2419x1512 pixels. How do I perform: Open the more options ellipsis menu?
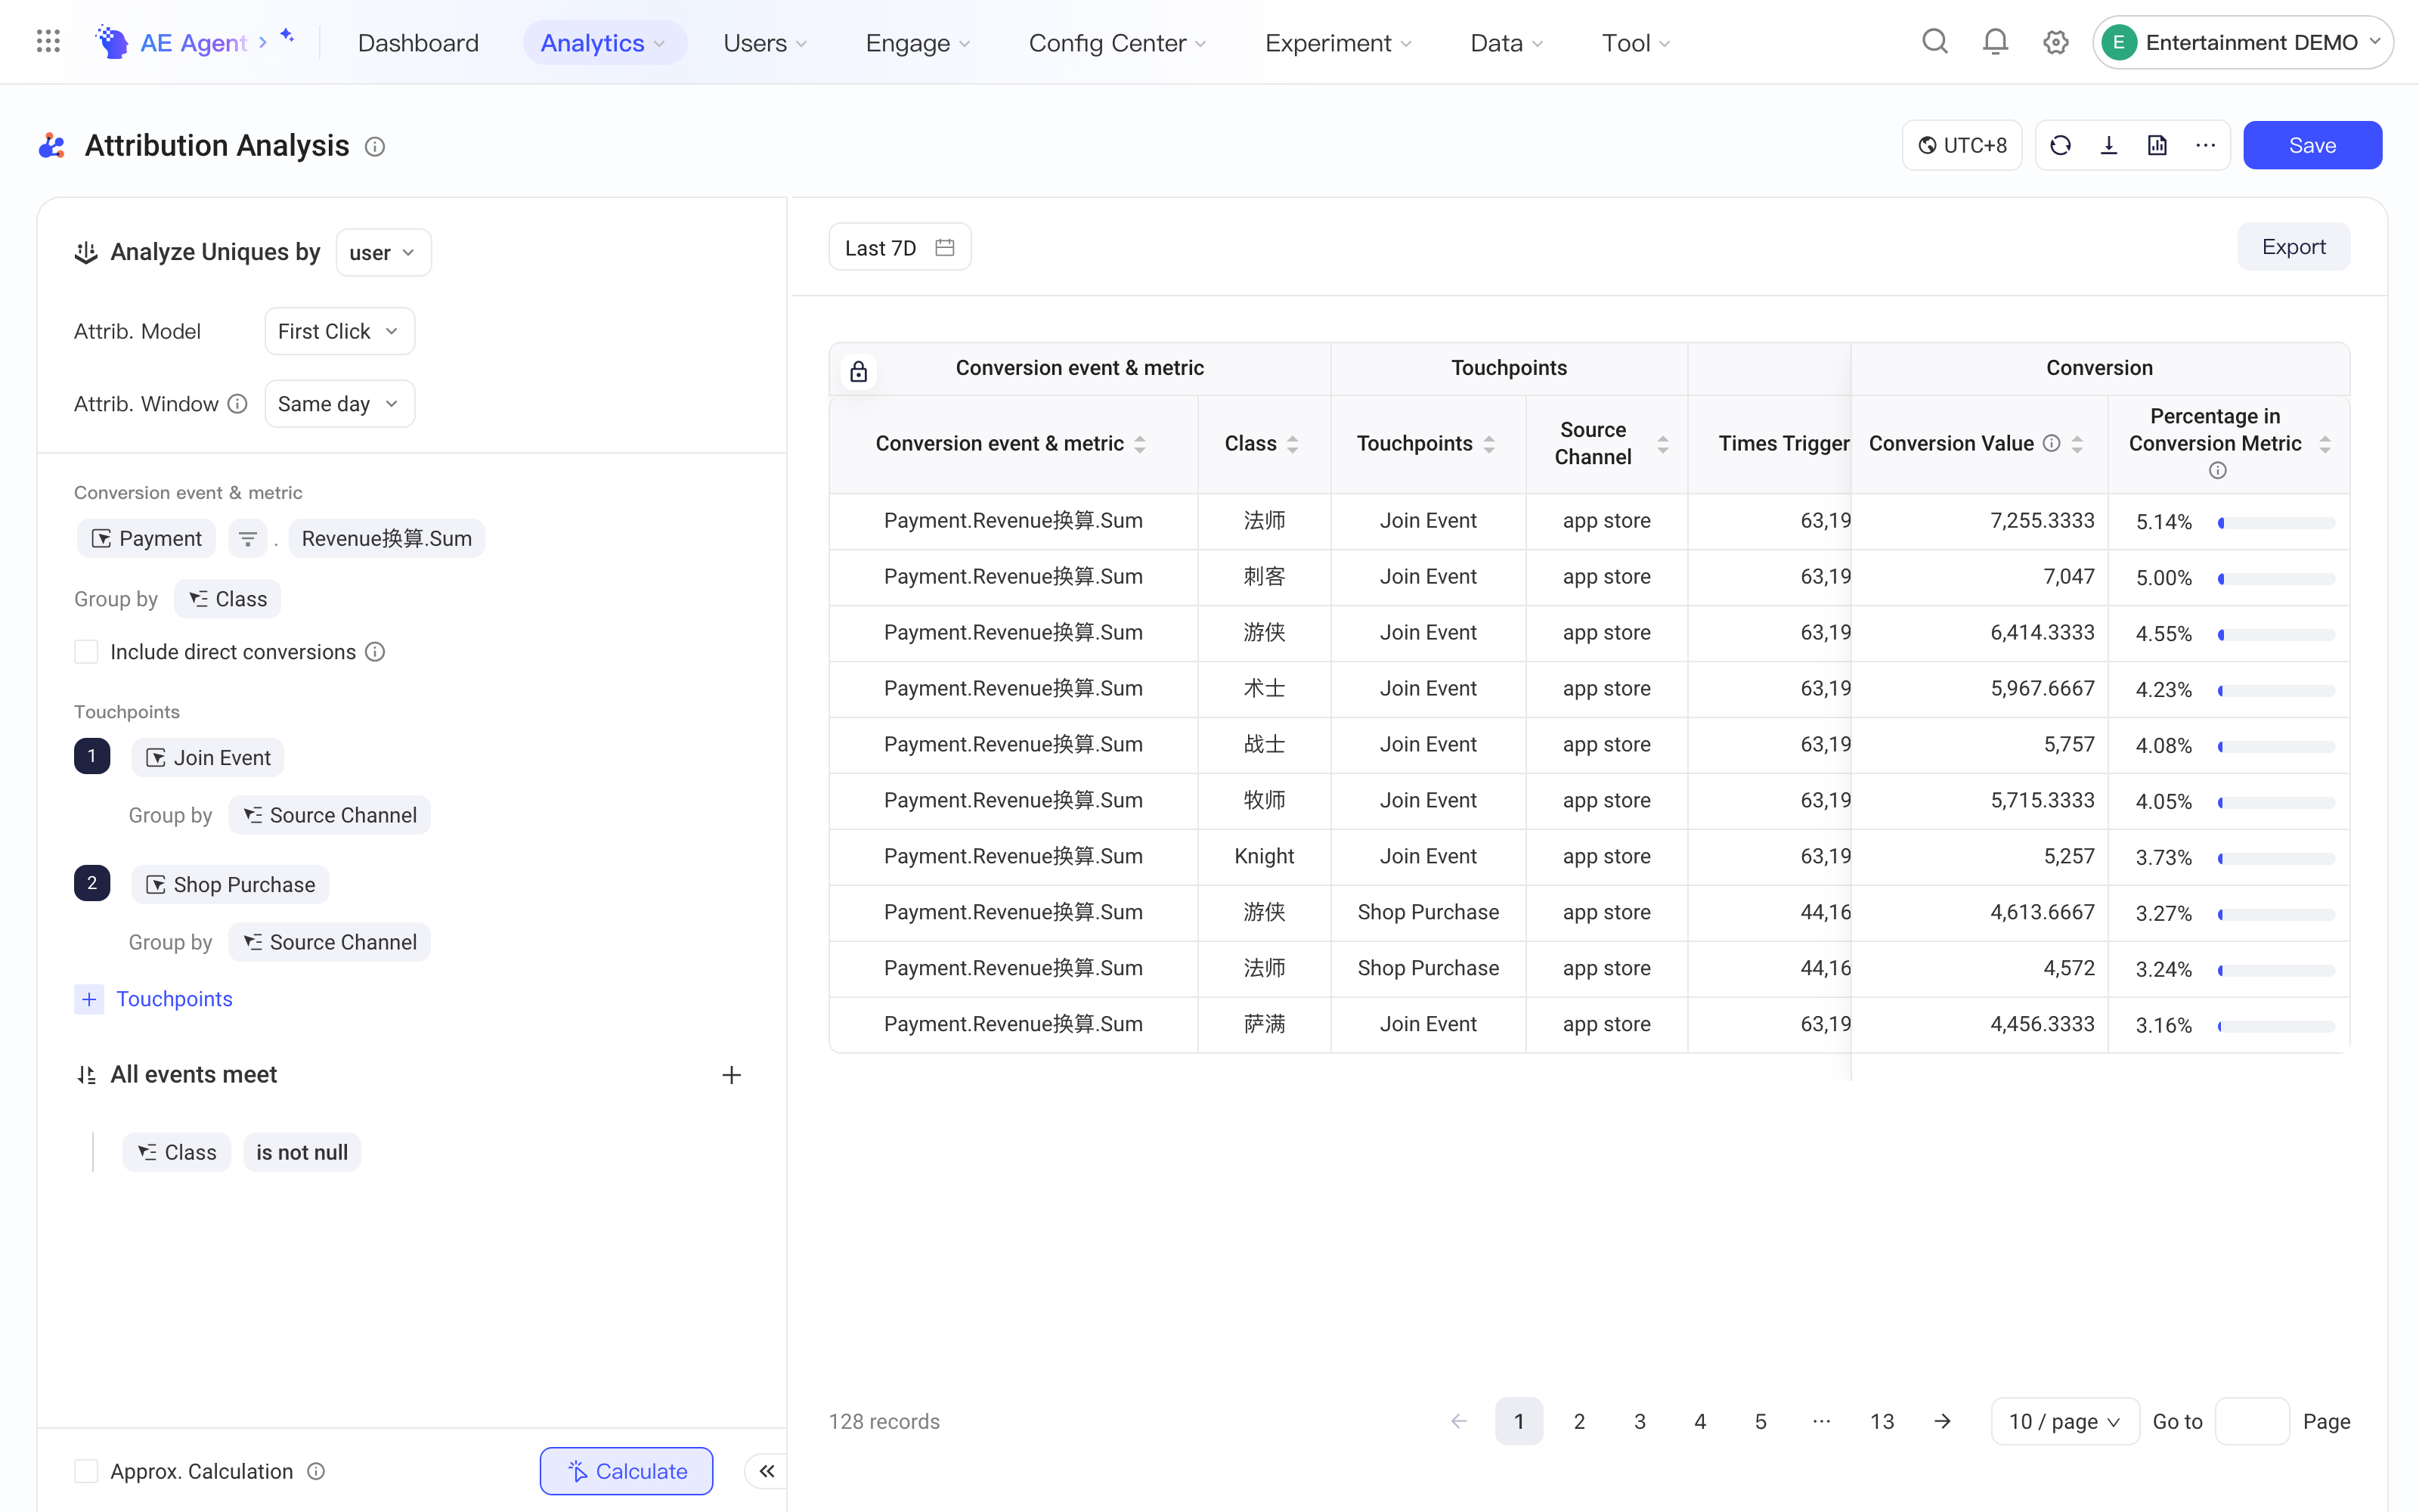[2206, 145]
